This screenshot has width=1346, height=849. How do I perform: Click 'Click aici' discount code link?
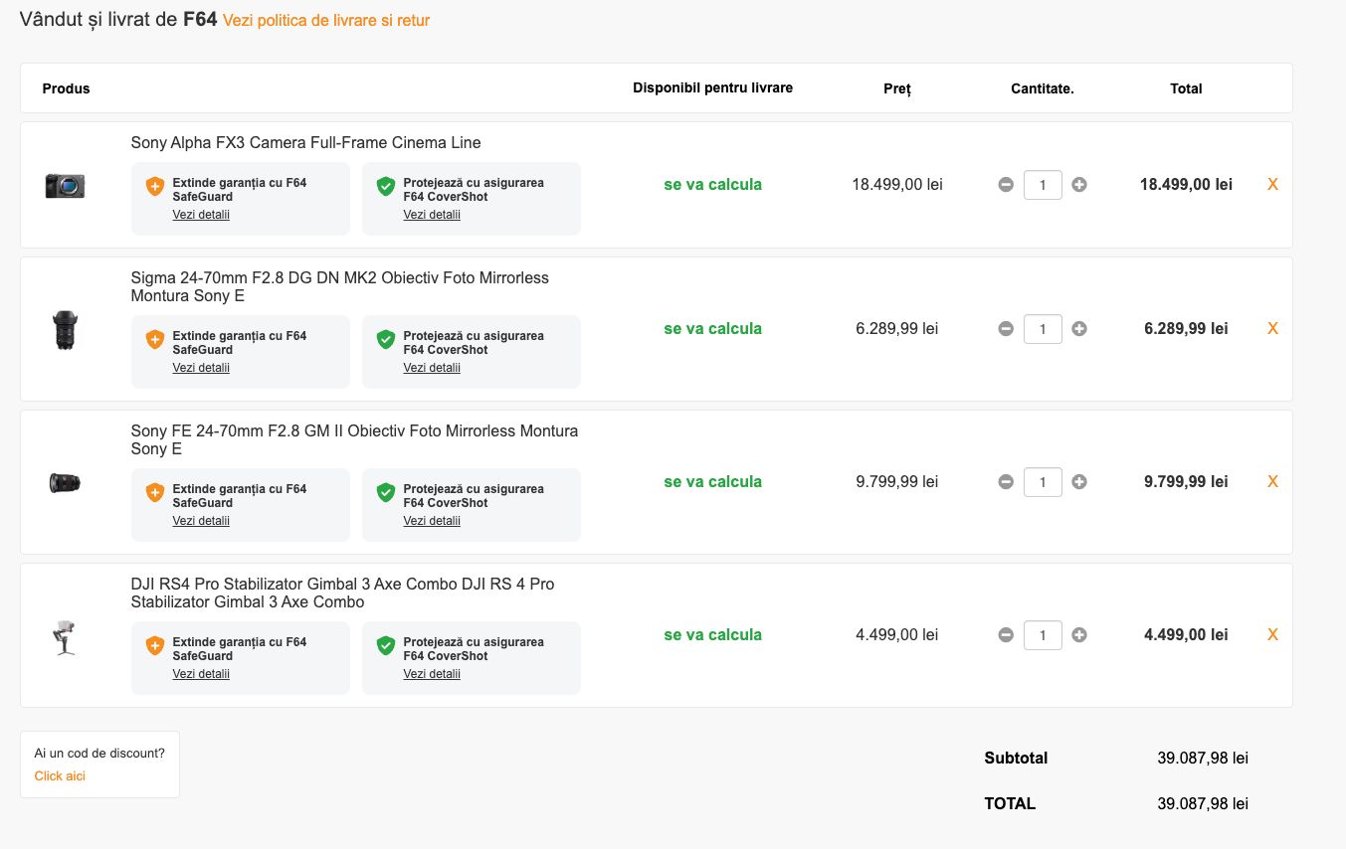coord(60,776)
